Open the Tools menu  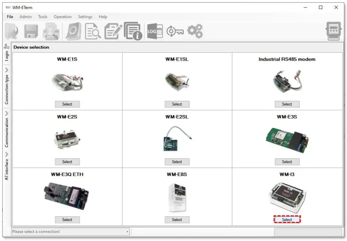click(x=42, y=17)
